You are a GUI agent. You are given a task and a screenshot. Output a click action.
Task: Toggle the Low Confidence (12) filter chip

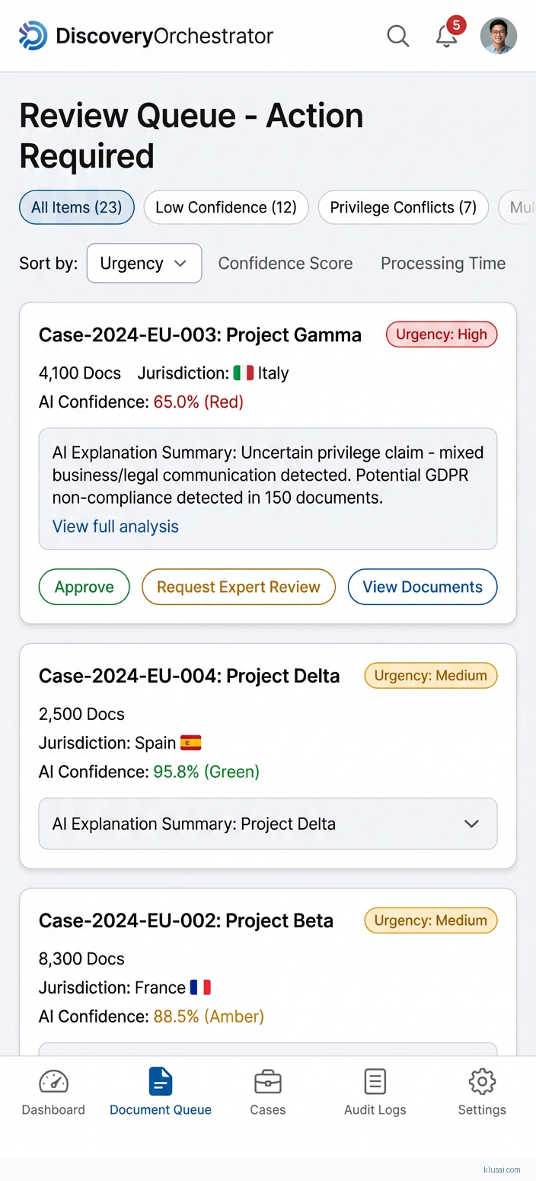(x=225, y=207)
